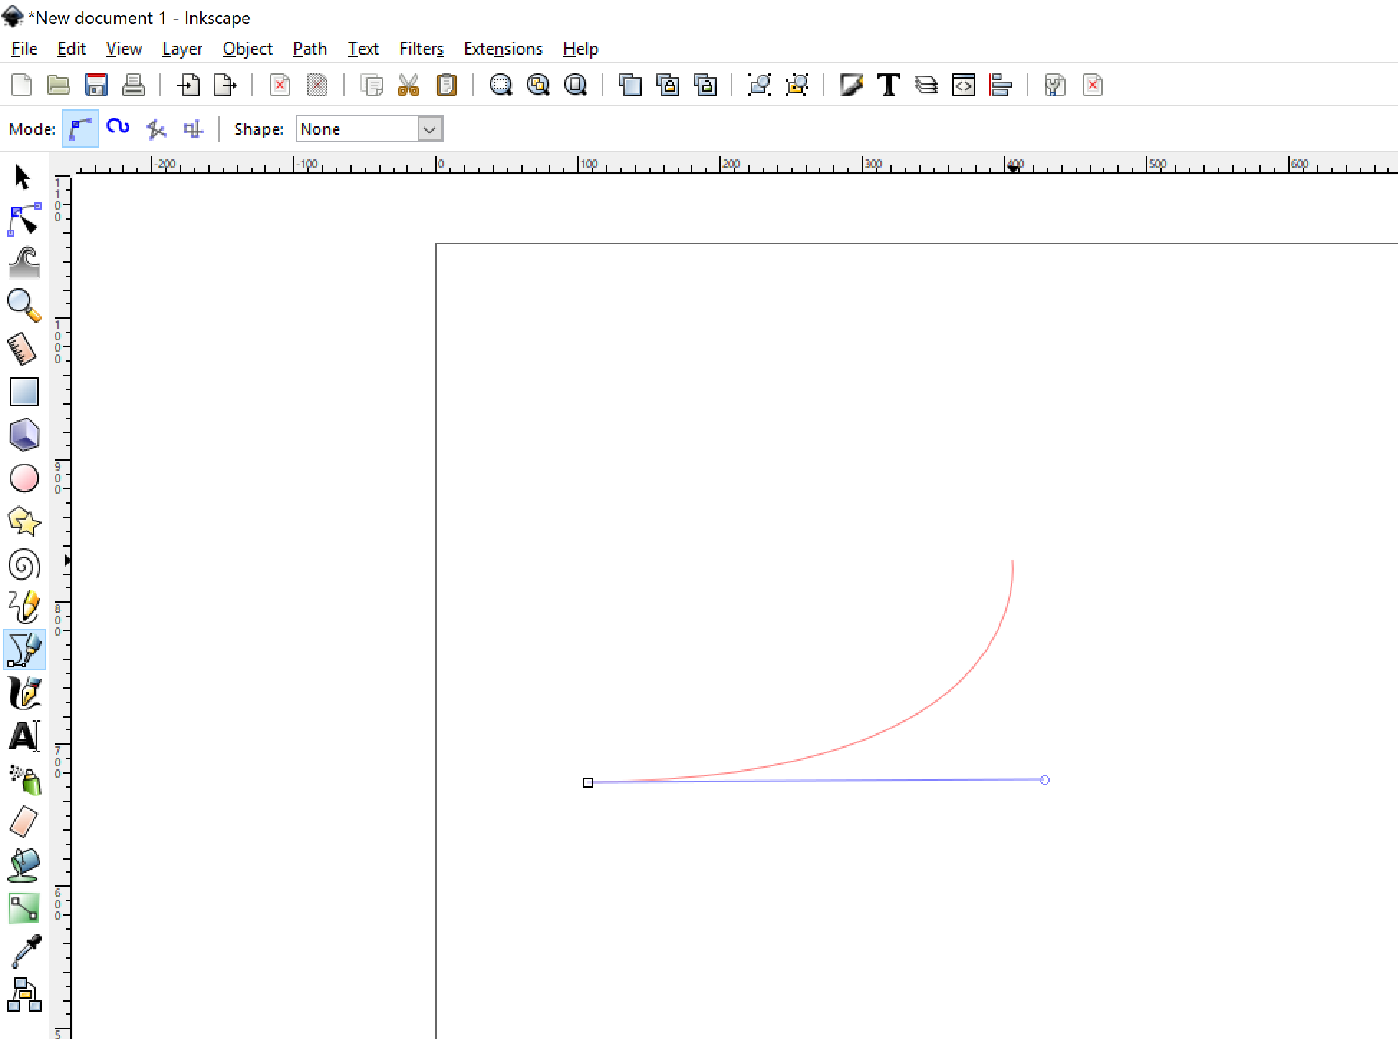
Task: Select the 3D Box tool
Action: click(x=23, y=435)
